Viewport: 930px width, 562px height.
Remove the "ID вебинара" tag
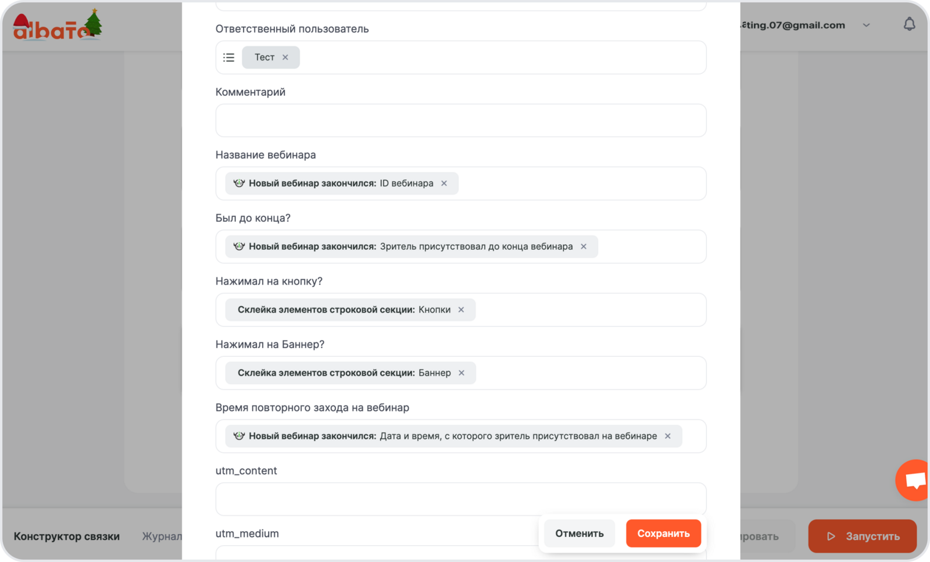click(x=444, y=184)
